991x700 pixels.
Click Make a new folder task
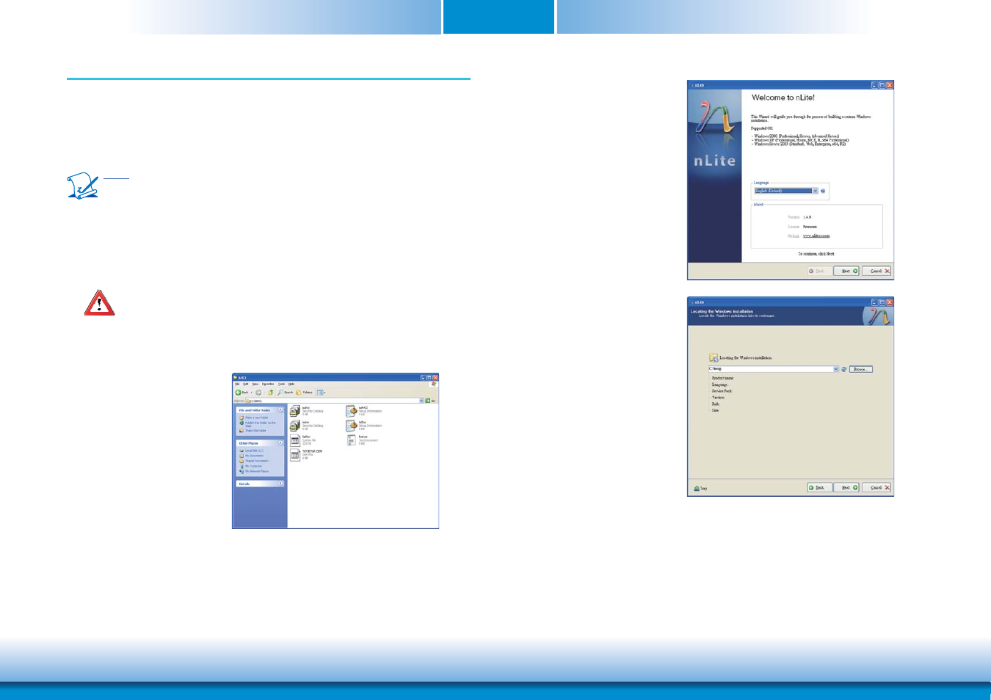254,418
